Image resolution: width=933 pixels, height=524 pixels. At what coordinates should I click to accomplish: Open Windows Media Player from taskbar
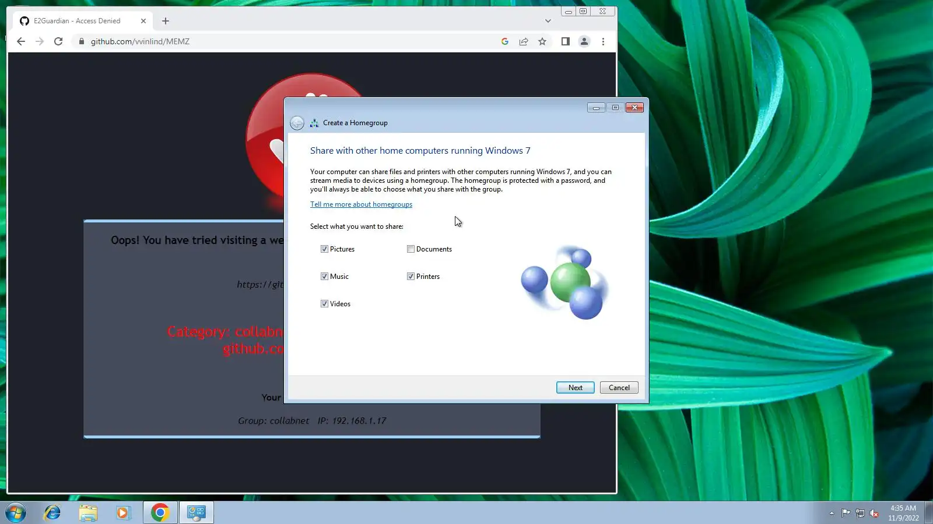(123, 513)
